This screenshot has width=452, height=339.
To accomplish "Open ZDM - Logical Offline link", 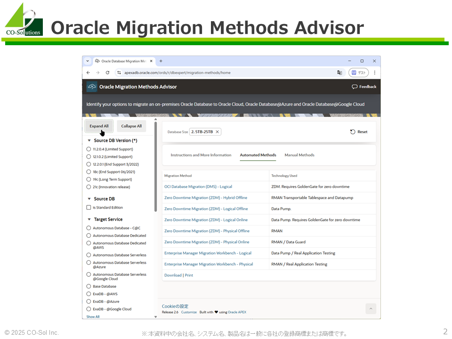I will 206,209.
